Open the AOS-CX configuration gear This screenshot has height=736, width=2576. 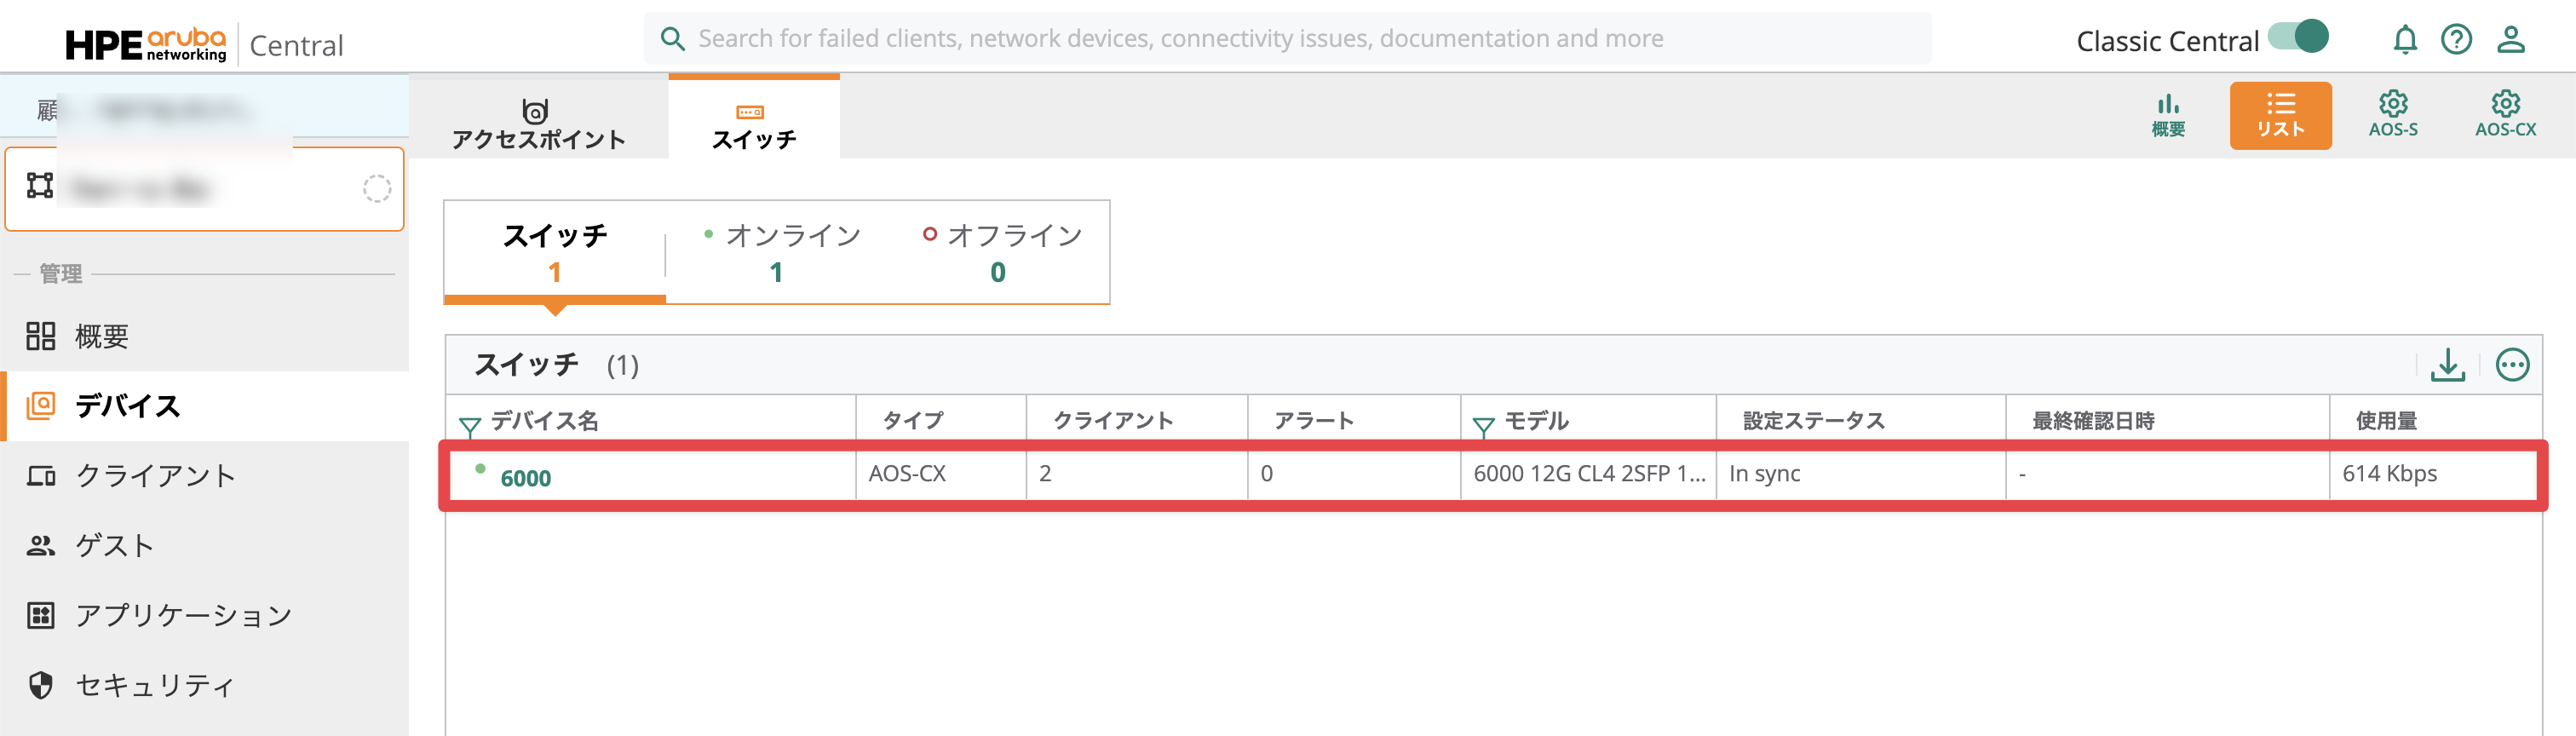tap(2505, 114)
